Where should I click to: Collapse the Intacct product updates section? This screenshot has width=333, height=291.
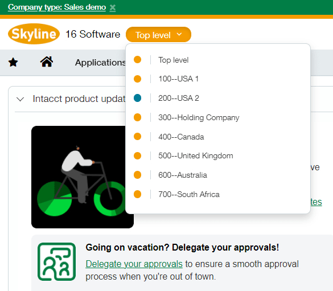click(20, 99)
